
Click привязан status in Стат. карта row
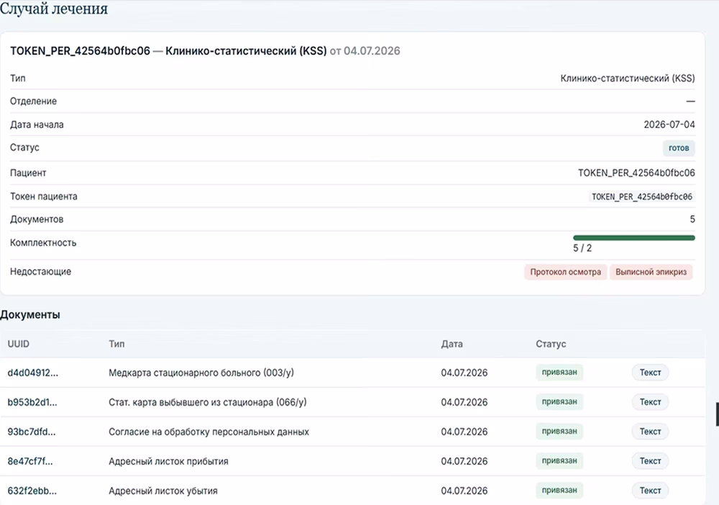(559, 401)
